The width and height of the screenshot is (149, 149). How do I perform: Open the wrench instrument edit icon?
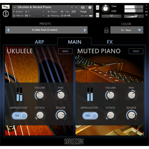coord(6,7)
